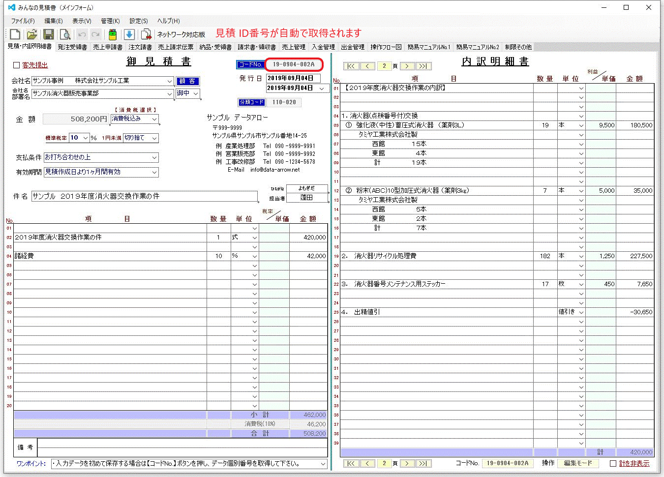This screenshot has height=477, width=664.
Task: Expand the 会社名 combo box
Action: pos(170,81)
